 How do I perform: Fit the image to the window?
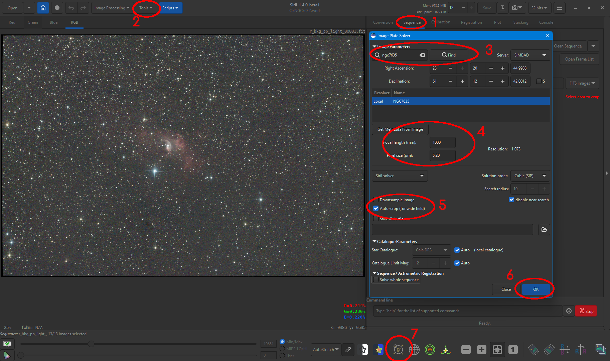point(497,349)
